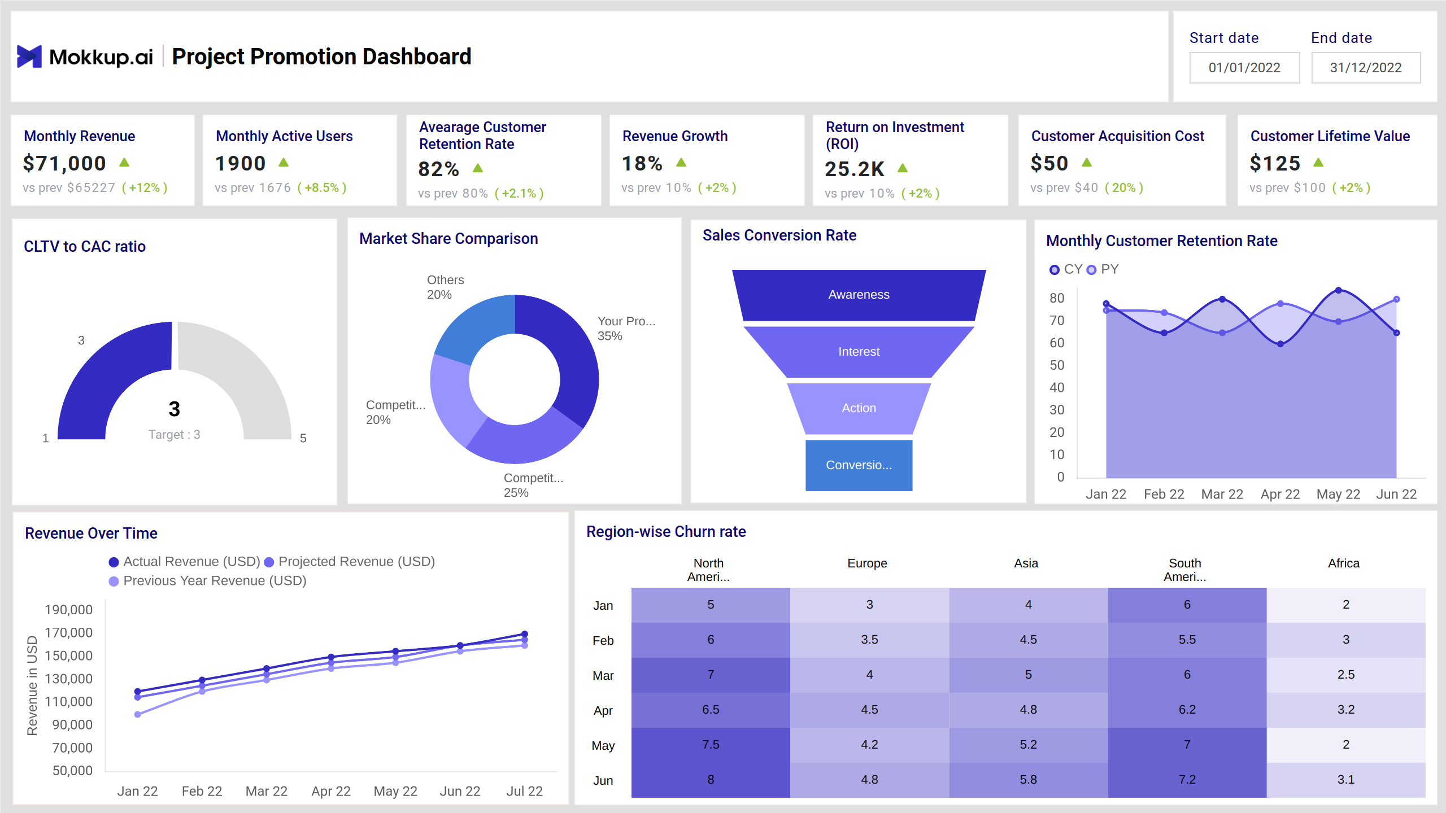Screen dimensions: 1446x813
Task: Click the Monthly Active Users up arrow
Action: [x=284, y=163]
